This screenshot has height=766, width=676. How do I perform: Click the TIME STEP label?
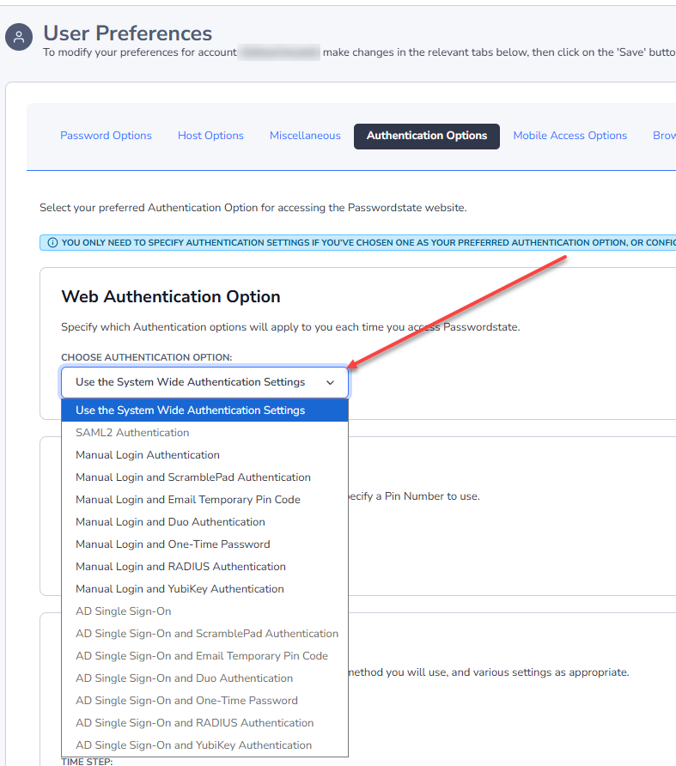87,762
